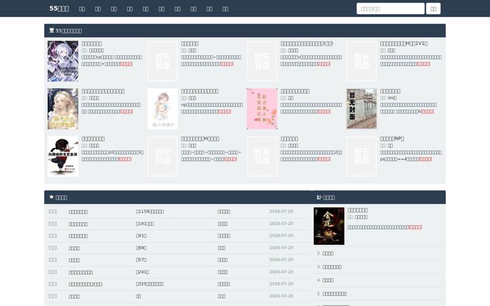Open the book title ending with "1V1"
The width and height of the screenshot is (490, 306).
tap(404, 44)
